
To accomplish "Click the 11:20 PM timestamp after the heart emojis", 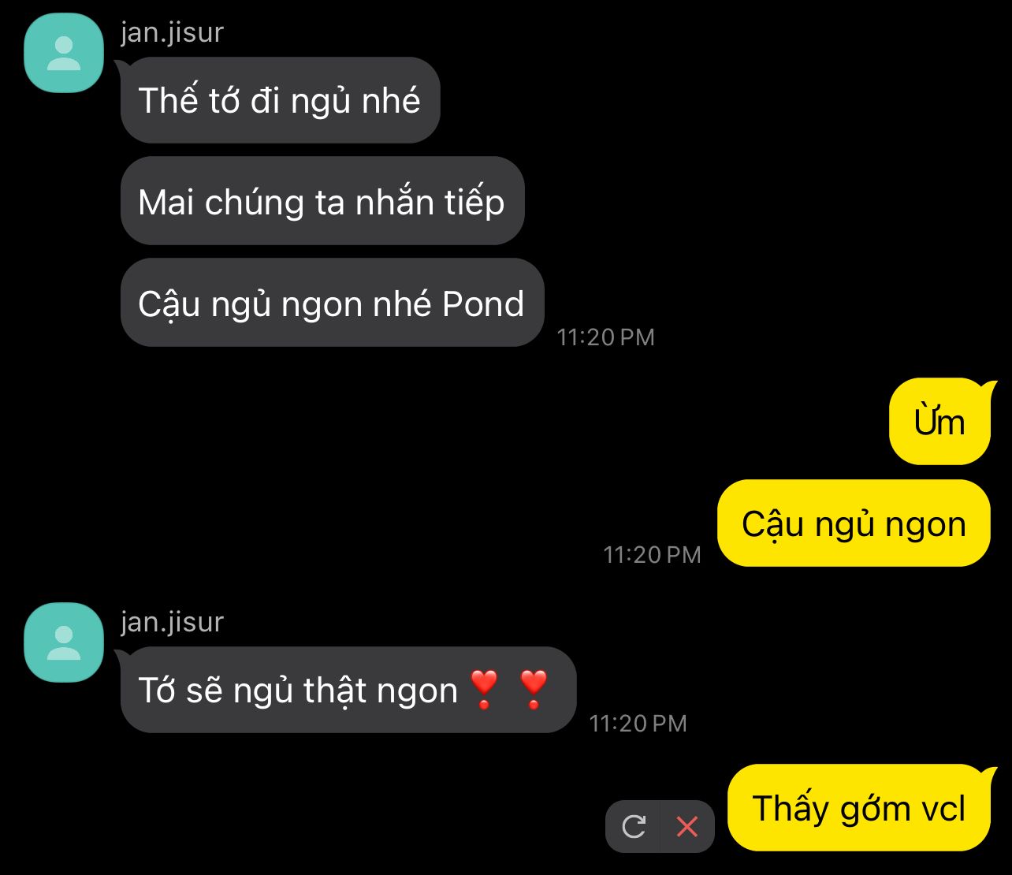I will 638,724.
